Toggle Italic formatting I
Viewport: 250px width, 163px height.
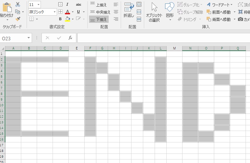coord(67,4)
